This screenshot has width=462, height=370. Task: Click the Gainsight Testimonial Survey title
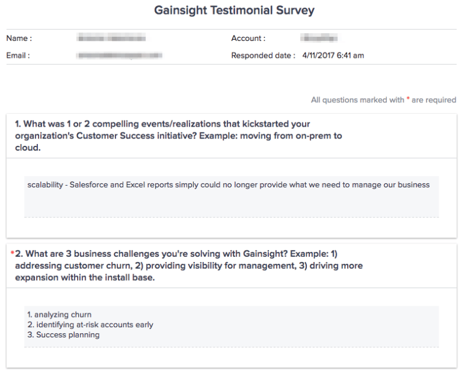(234, 11)
